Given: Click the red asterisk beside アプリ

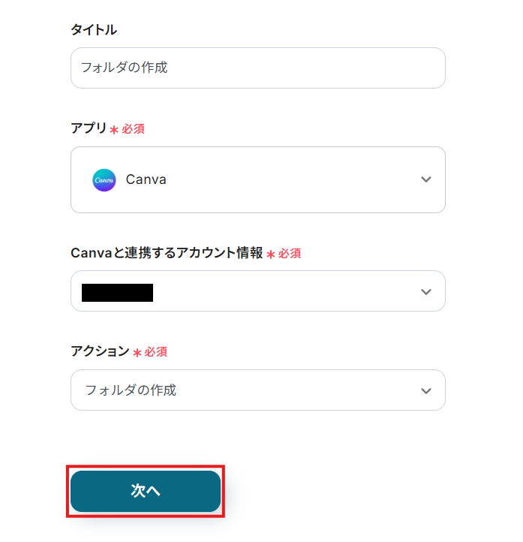Looking at the screenshot, I should click(x=114, y=130).
